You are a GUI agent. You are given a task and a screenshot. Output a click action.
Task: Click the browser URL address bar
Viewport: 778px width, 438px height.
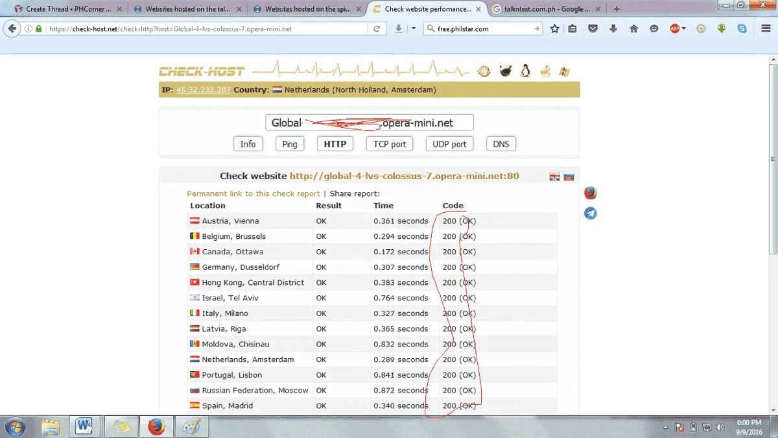[206, 29]
